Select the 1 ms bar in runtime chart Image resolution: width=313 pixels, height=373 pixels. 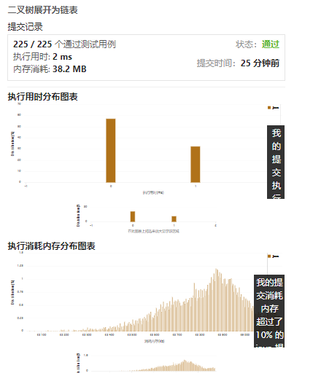click(196, 165)
